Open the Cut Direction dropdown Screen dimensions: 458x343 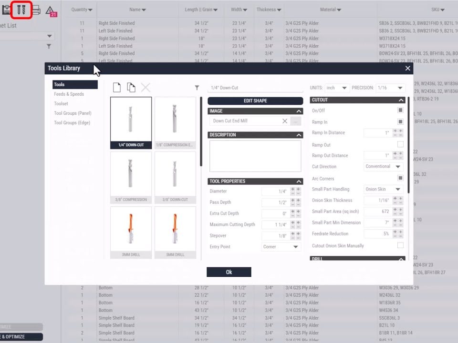(384, 167)
